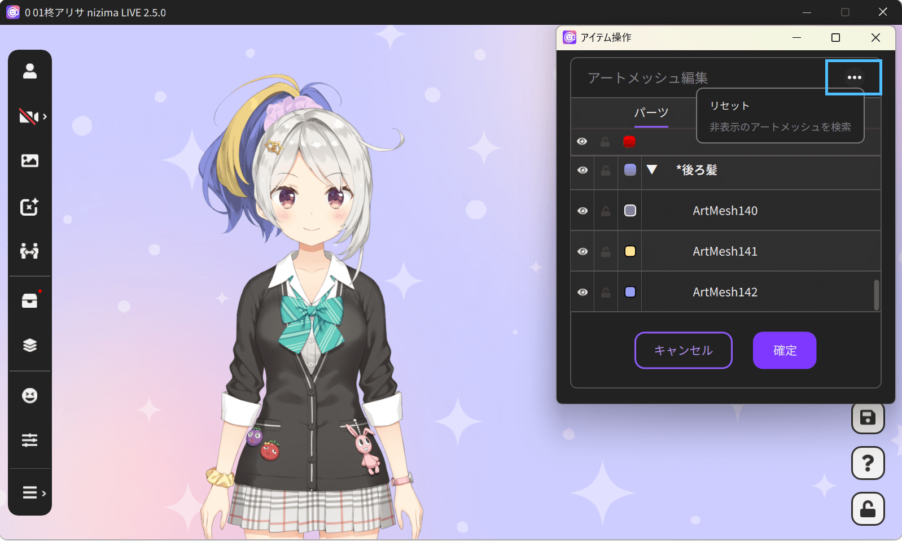The image size is (902, 541).
Task: Click the yellow color swatch of ArtMesh141
Action: [x=630, y=251]
